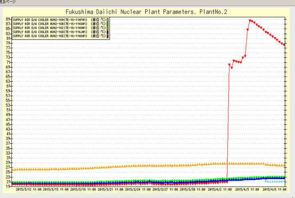Click the light blue markers near chart's right end

(x=275, y=181)
